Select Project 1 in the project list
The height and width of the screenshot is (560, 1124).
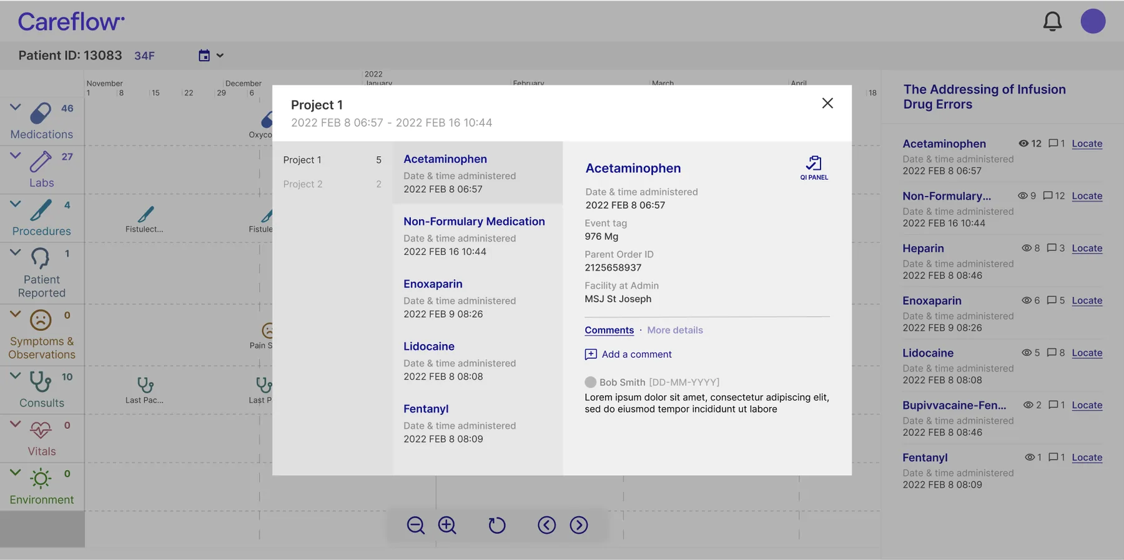click(332, 160)
